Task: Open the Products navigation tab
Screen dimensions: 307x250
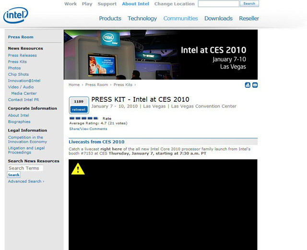Action: tap(110, 18)
